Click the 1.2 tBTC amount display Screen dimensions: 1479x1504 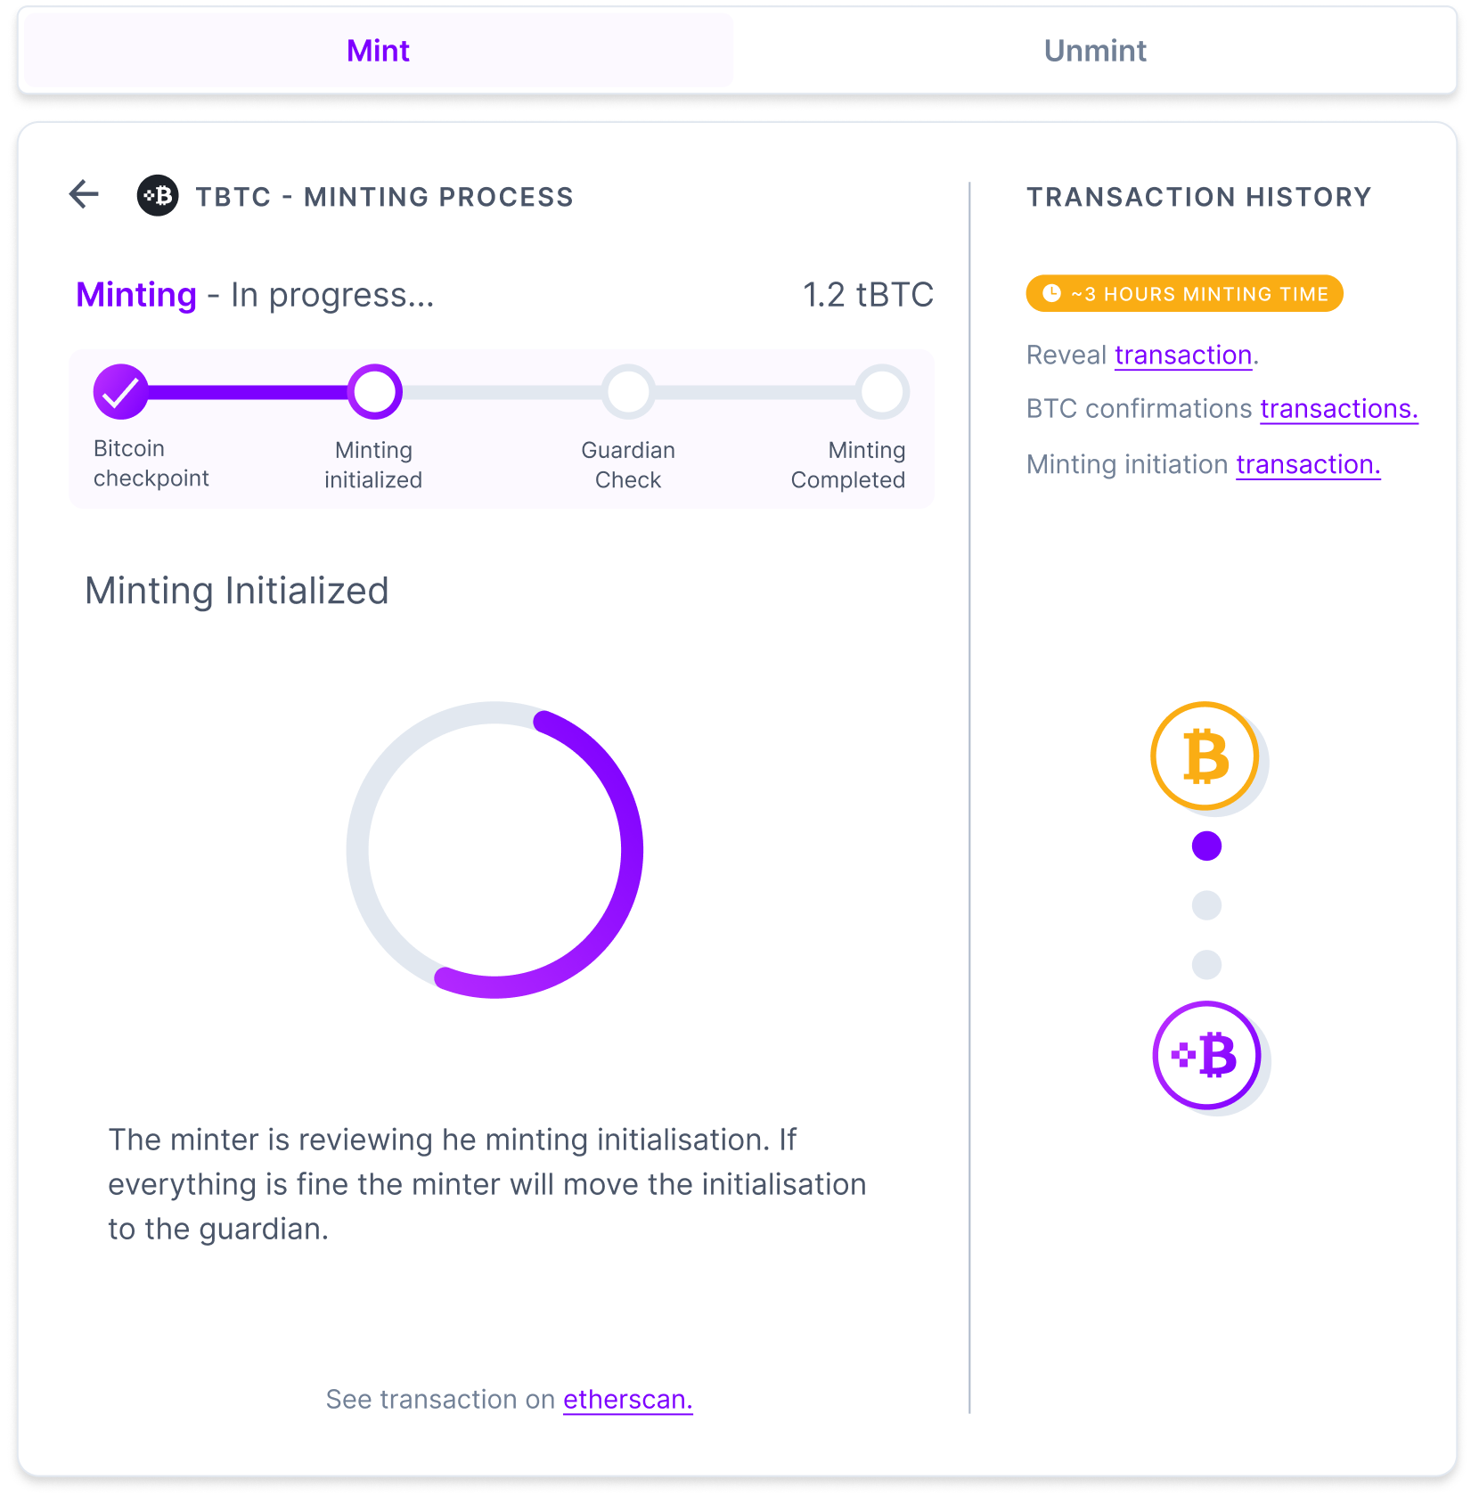[868, 293]
